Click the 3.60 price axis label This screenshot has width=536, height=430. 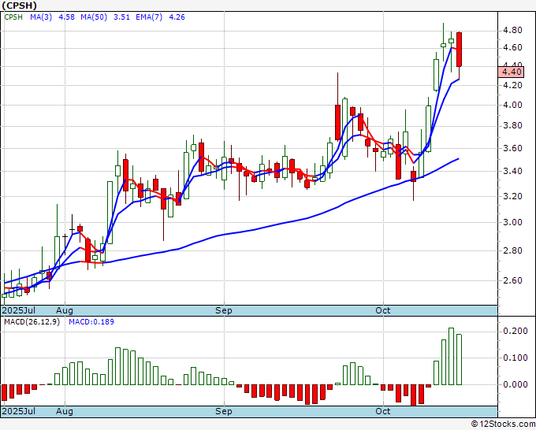click(x=512, y=148)
